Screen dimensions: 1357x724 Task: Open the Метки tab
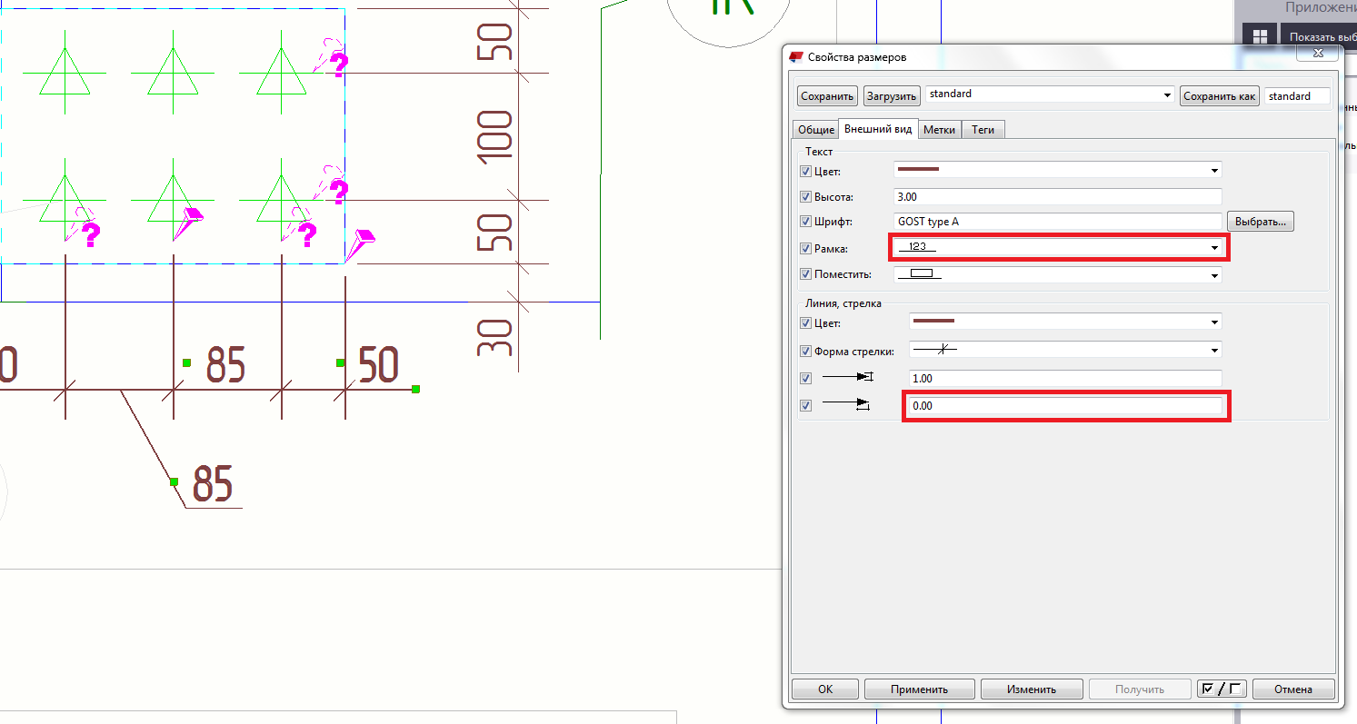939,130
